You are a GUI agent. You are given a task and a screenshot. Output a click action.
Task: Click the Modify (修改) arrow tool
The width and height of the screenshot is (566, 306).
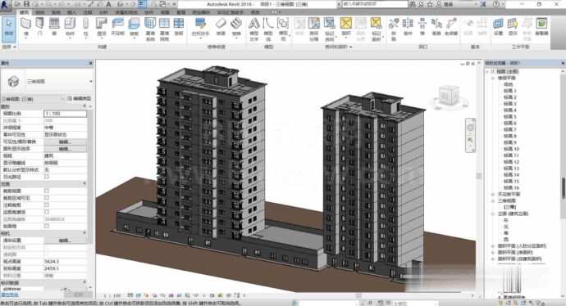click(9, 28)
